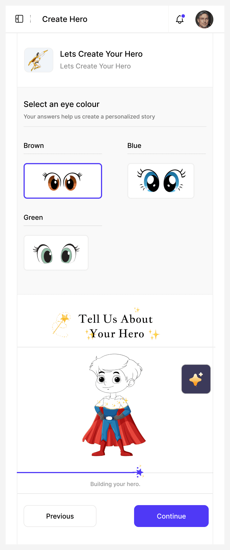Click the Lets Create Your Hero heading
Image resolution: width=230 pixels, height=550 pixels.
pos(101,54)
